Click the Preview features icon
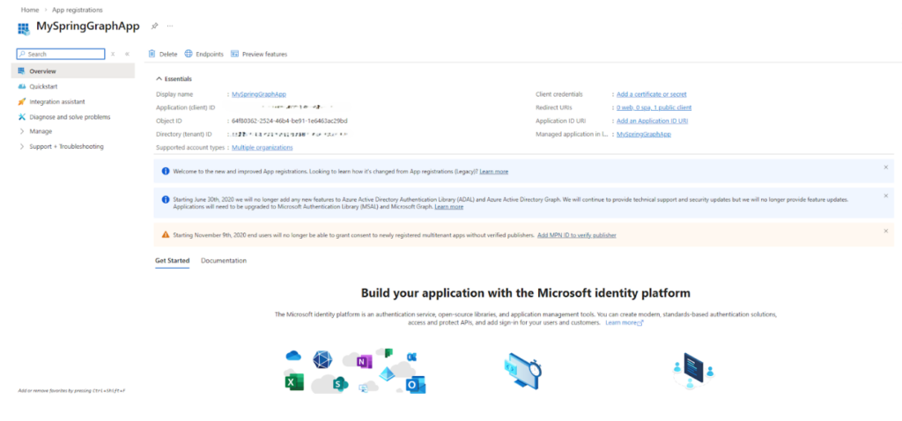This screenshot has height=421, width=902. point(234,54)
